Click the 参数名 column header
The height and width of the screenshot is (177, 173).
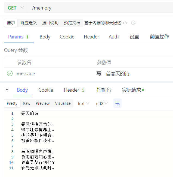pyautogui.click(x=24, y=62)
